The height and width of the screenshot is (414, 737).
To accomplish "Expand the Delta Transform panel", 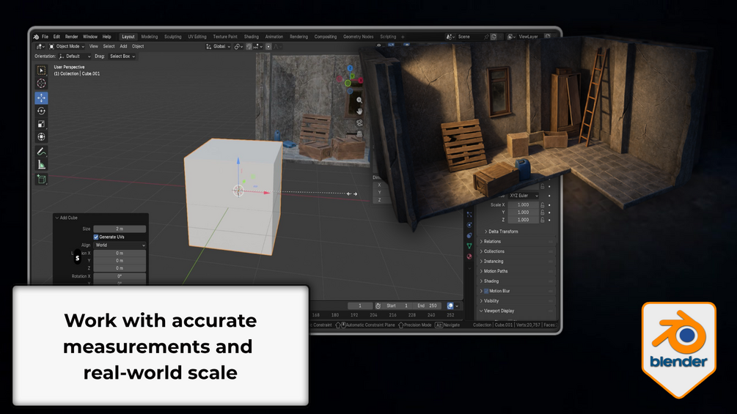I will coord(503,232).
